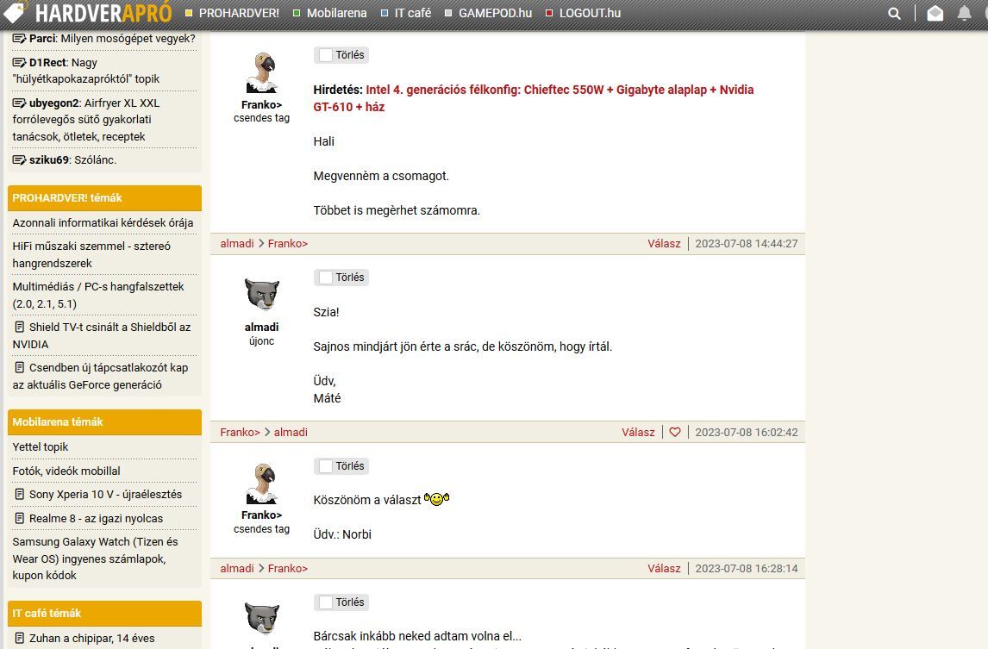The width and height of the screenshot is (988, 649).
Task: Click Franko> username under first avatar
Action: tap(261, 104)
